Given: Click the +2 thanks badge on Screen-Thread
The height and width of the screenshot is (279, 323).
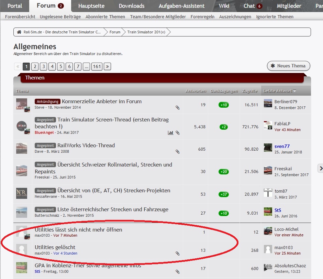Looking at the screenshot, I should click(224, 127).
